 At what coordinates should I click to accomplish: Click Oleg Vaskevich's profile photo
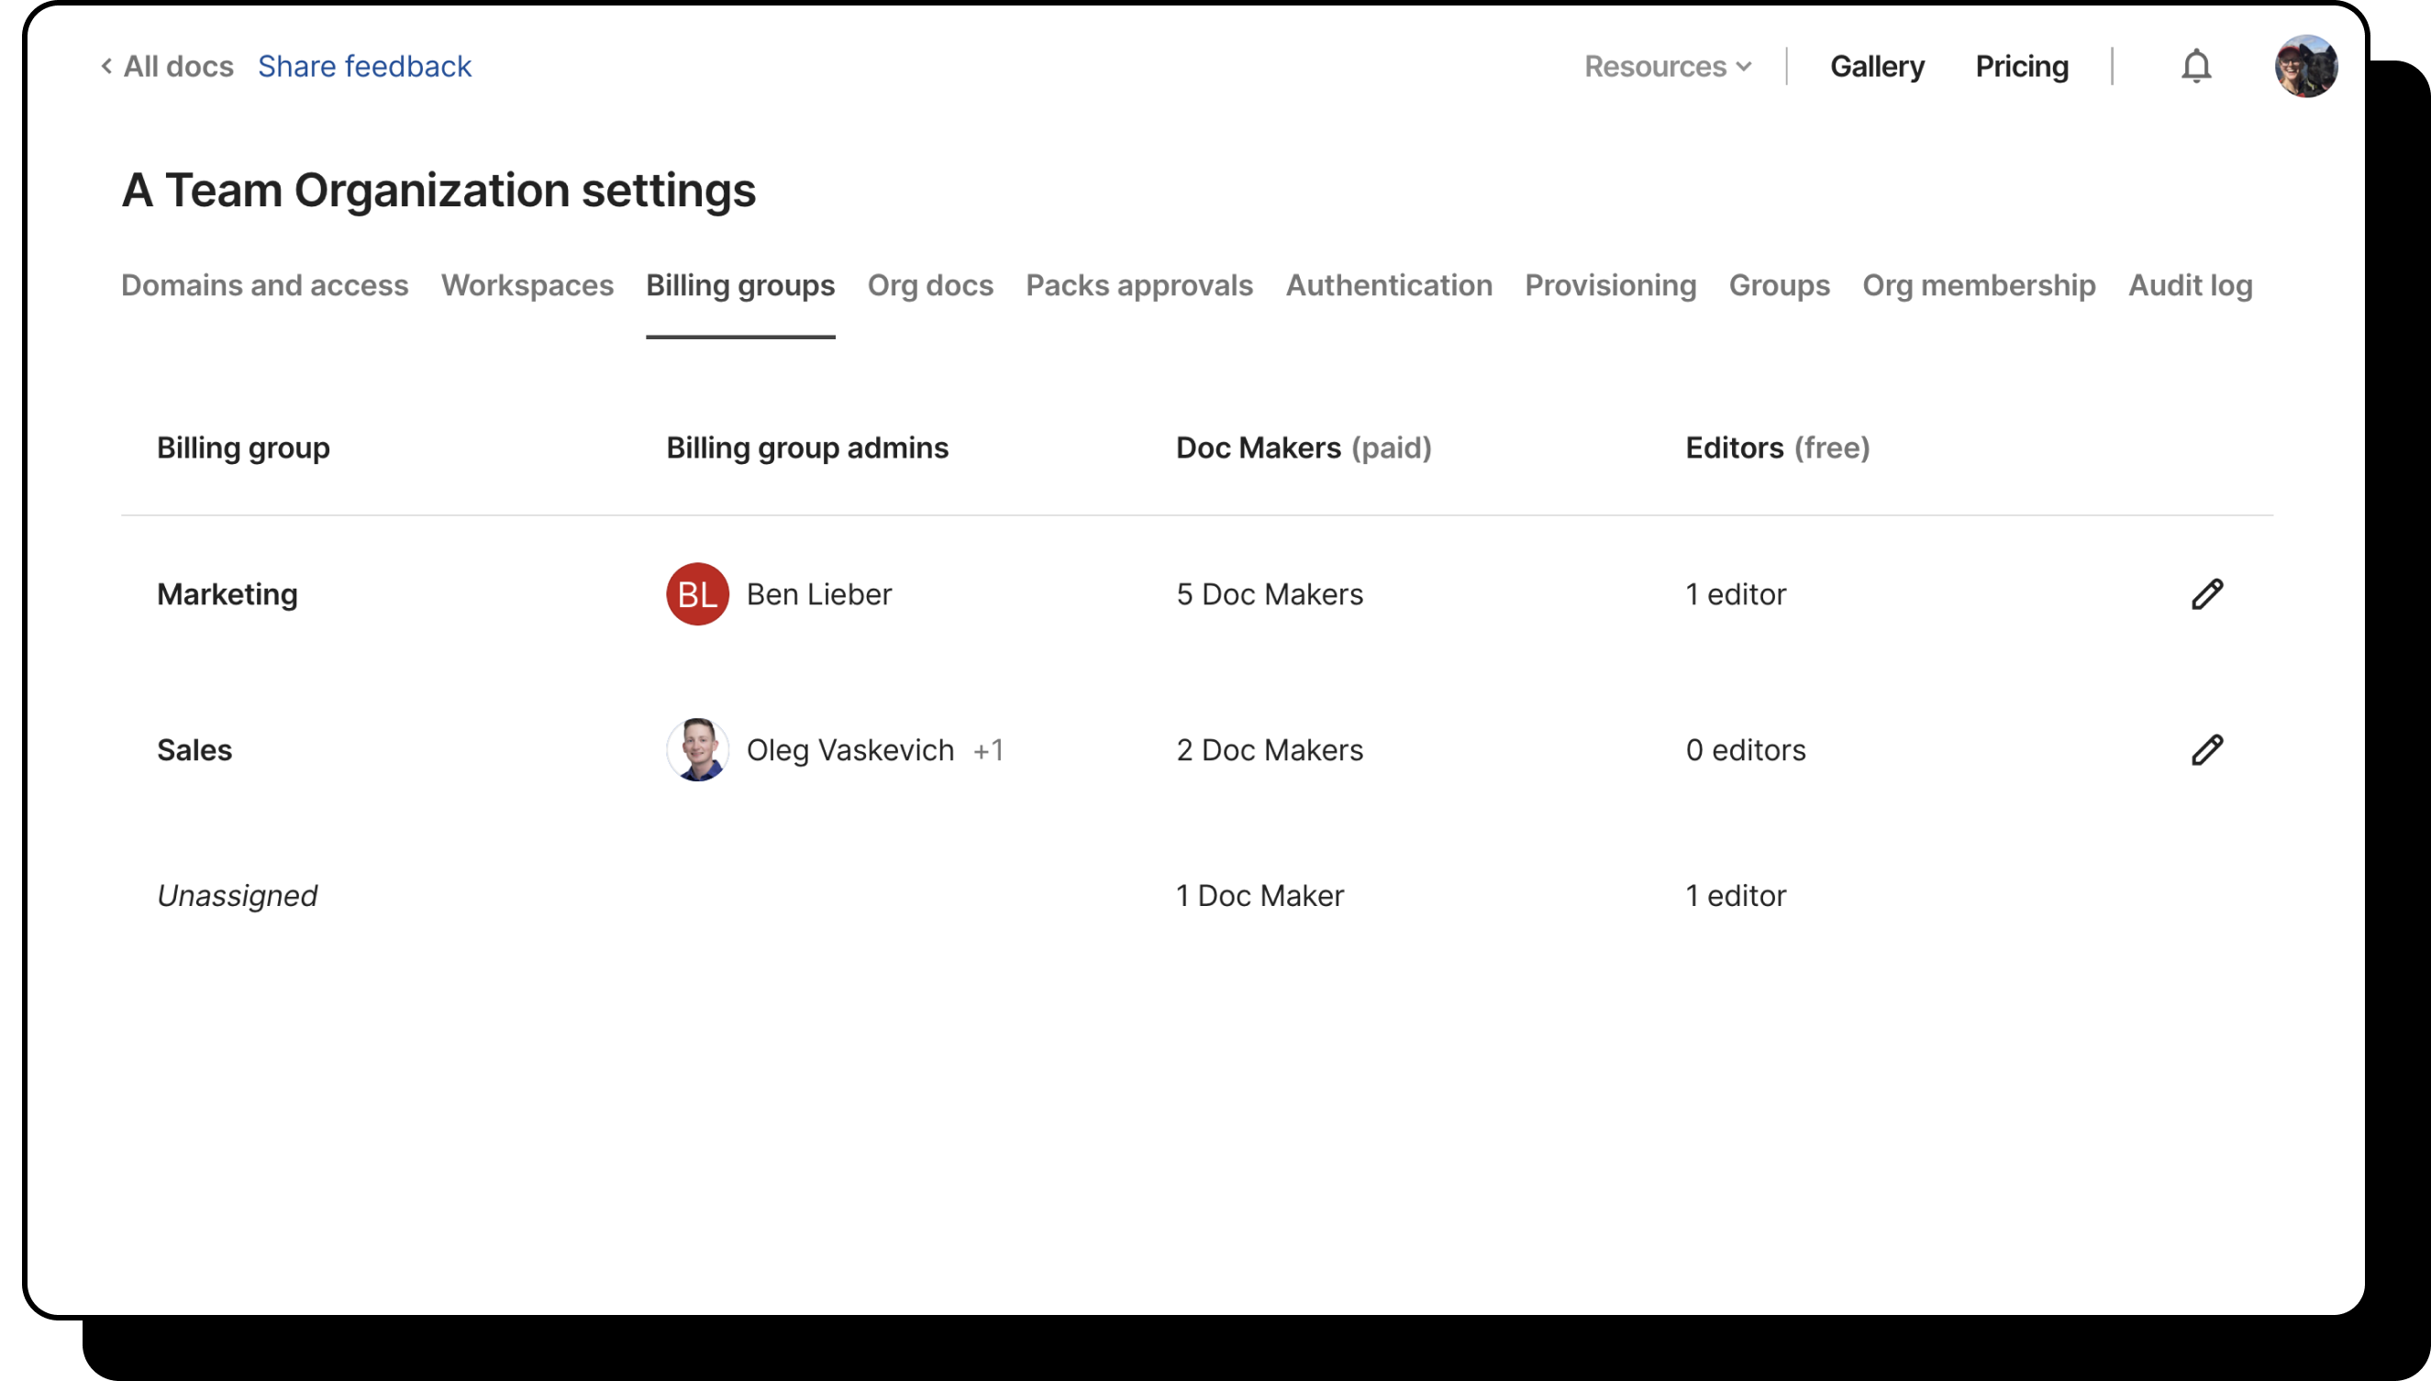point(697,750)
